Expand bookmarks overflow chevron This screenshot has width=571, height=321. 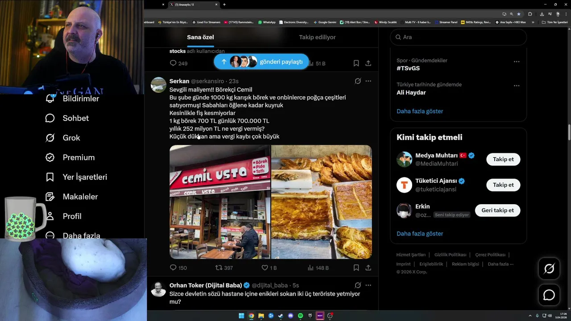(x=533, y=22)
